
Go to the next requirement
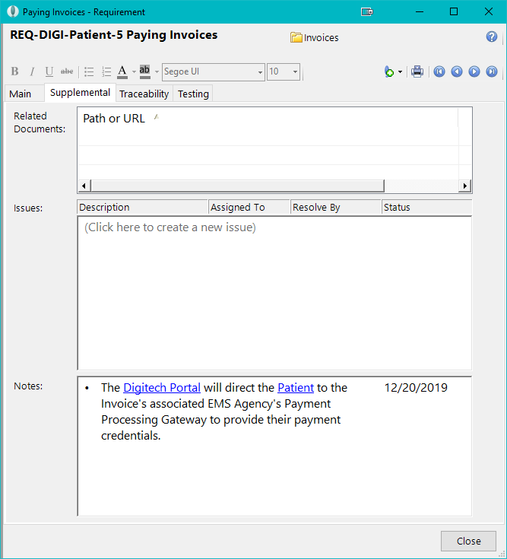click(x=474, y=71)
